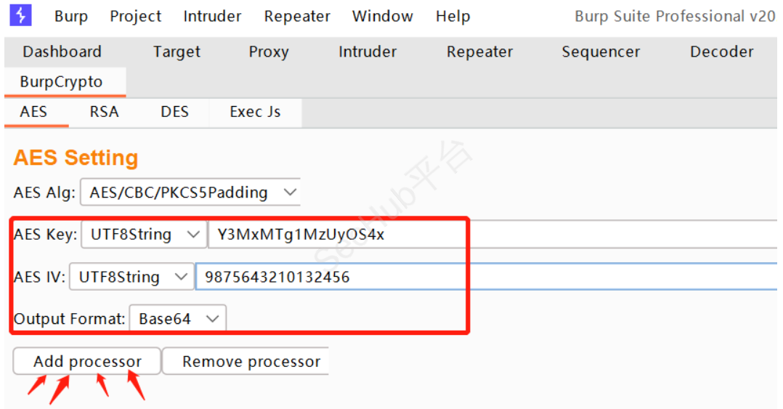Click the Burp Suite lightning logo icon

pos(21,15)
